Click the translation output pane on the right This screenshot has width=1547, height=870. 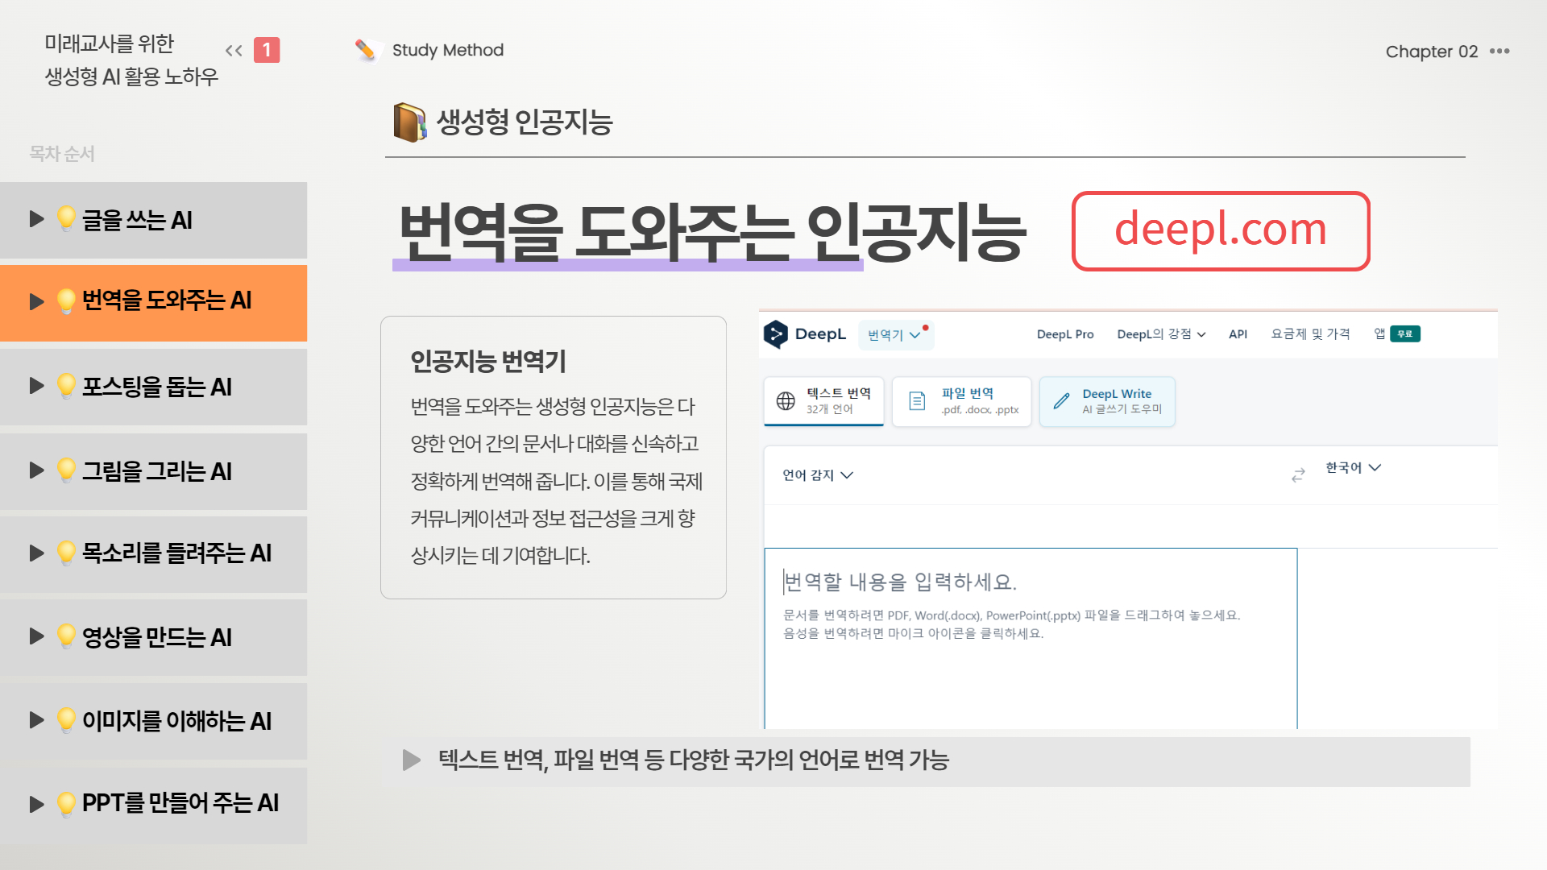1398,638
